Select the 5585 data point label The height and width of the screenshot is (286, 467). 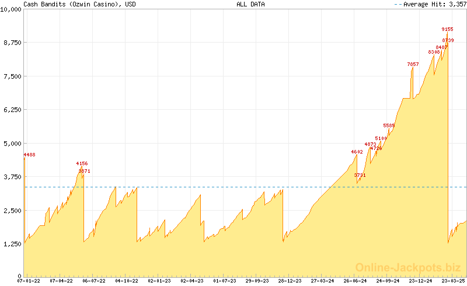[x=389, y=125]
